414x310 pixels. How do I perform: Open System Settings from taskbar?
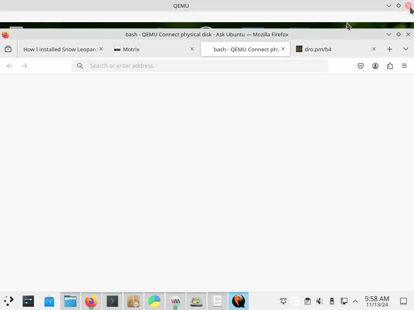pos(28,301)
